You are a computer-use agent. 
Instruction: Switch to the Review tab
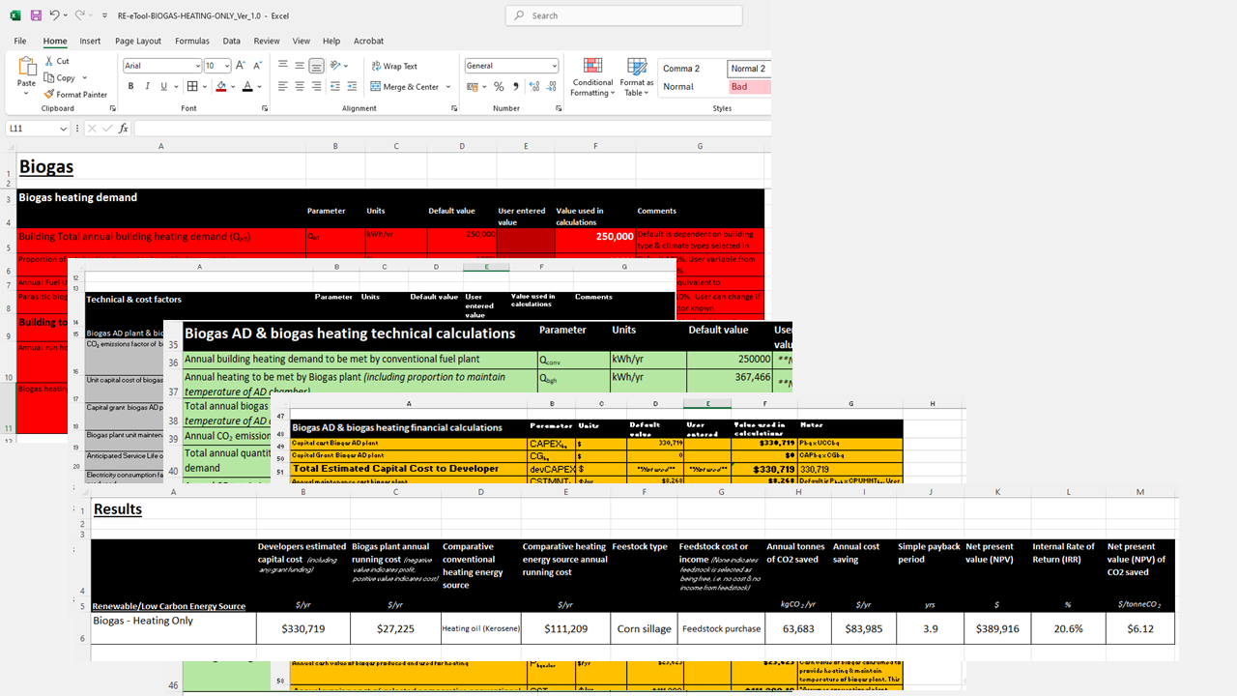[x=267, y=41]
